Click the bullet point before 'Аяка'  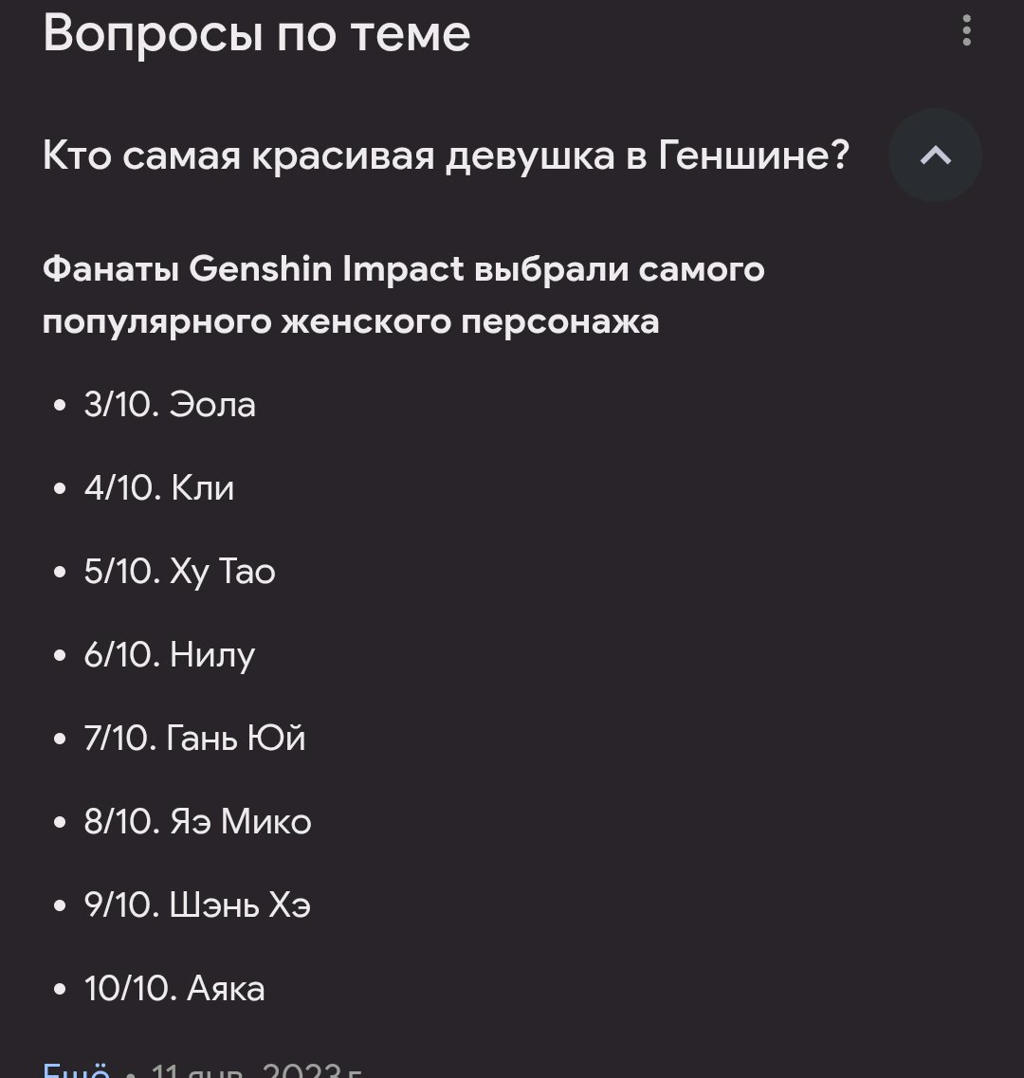click(x=60, y=989)
